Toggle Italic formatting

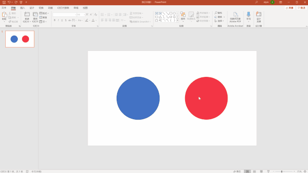tap(58, 20)
